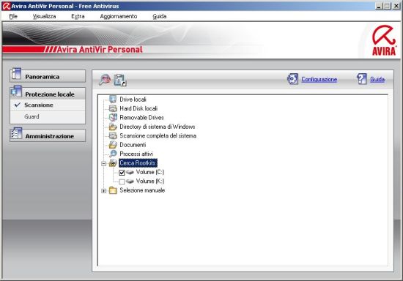Select the Processi attivi profile text
Screen dimensions: 403x281
click(x=136, y=154)
